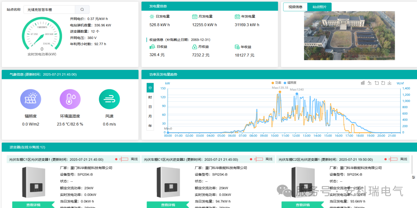Click the real-time power gauge dial
The width and height of the screenshot is (417, 208).
[42, 33]
